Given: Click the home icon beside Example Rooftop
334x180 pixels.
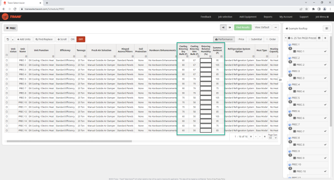Looking at the screenshot, I should coord(287,28).
